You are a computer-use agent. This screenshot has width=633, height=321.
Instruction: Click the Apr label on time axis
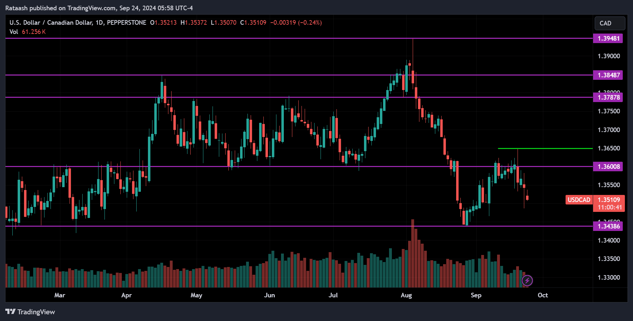click(x=126, y=295)
